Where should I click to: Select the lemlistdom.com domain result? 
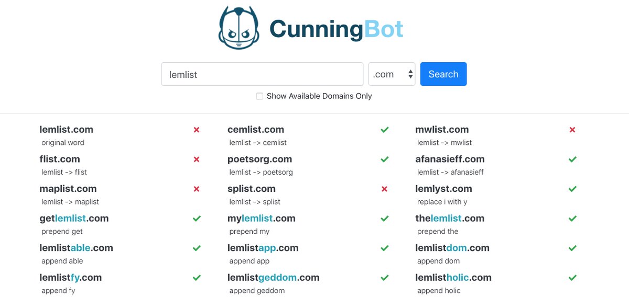[x=452, y=248]
